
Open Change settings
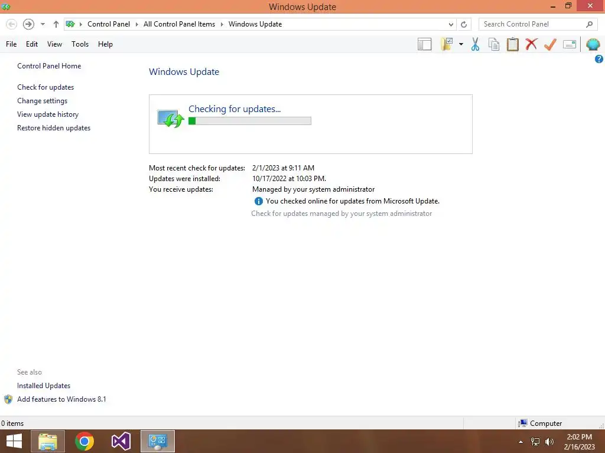[42, 101]
